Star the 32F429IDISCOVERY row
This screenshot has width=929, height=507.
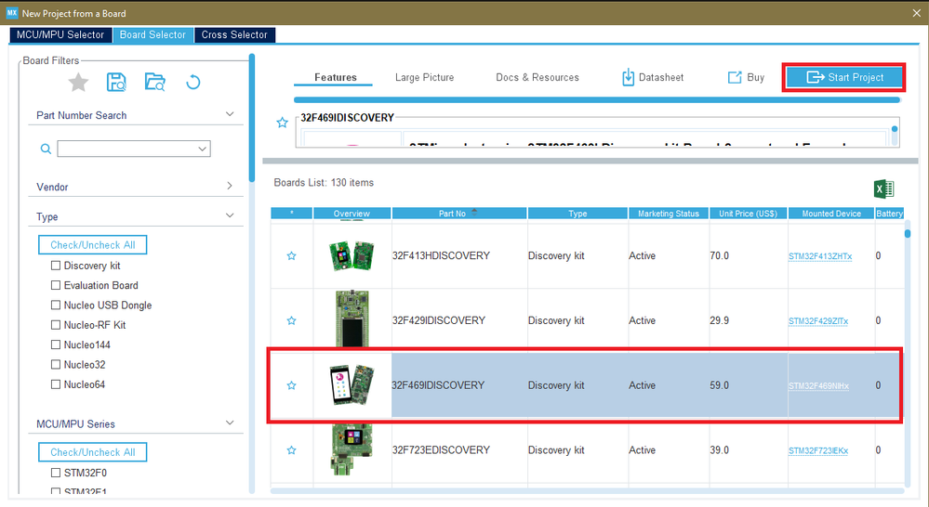click(291, 320)
